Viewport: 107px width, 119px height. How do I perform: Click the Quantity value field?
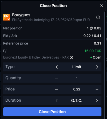[x=77, y=78]
